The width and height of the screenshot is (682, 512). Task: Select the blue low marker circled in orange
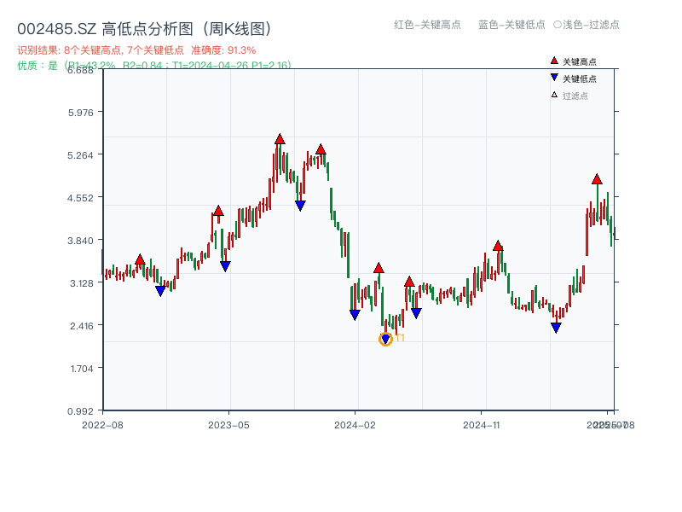tap(385, 339)
